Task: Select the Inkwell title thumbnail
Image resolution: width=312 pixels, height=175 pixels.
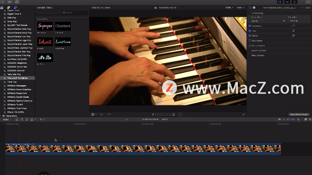Action: pyautogui.click(x=45, y=42)
